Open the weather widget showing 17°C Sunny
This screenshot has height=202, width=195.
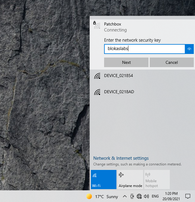pos(102,197)
